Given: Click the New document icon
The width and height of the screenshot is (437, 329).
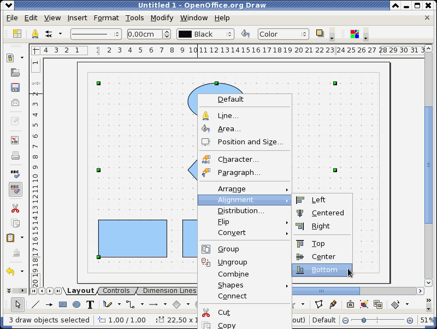Looking at the screenshot, I should 10,58.
